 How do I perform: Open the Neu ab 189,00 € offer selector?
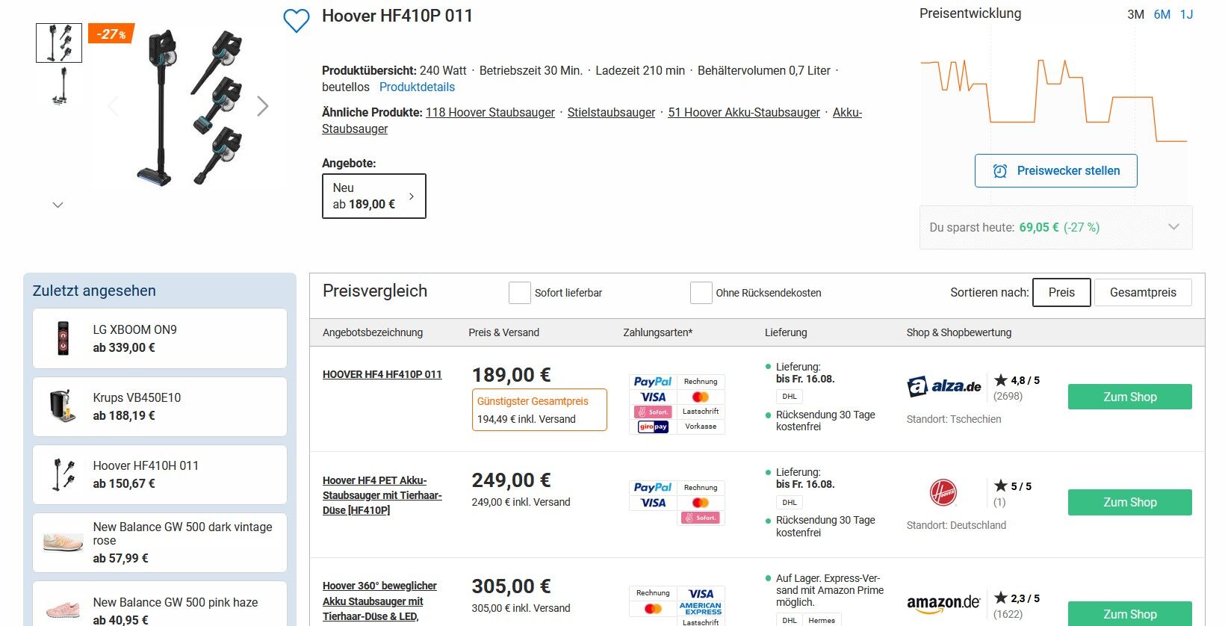374,196
